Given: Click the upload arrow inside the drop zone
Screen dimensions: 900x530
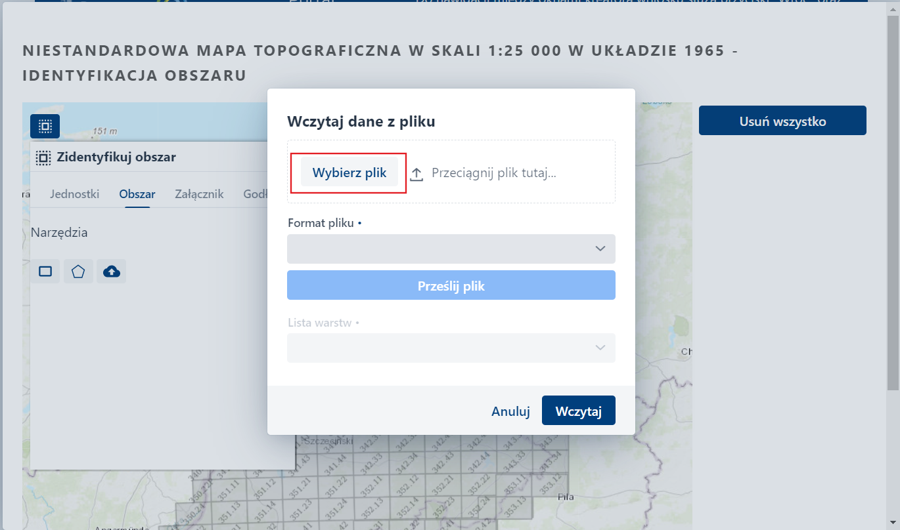Looking at the screenshot, I should pyautogui.click(x=416, y=173).
